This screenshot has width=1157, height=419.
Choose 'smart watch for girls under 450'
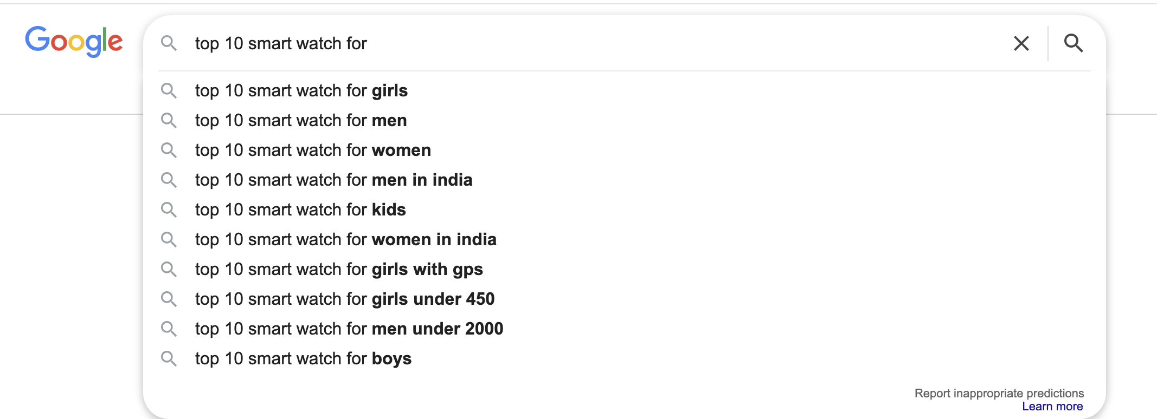click(345, 299)
